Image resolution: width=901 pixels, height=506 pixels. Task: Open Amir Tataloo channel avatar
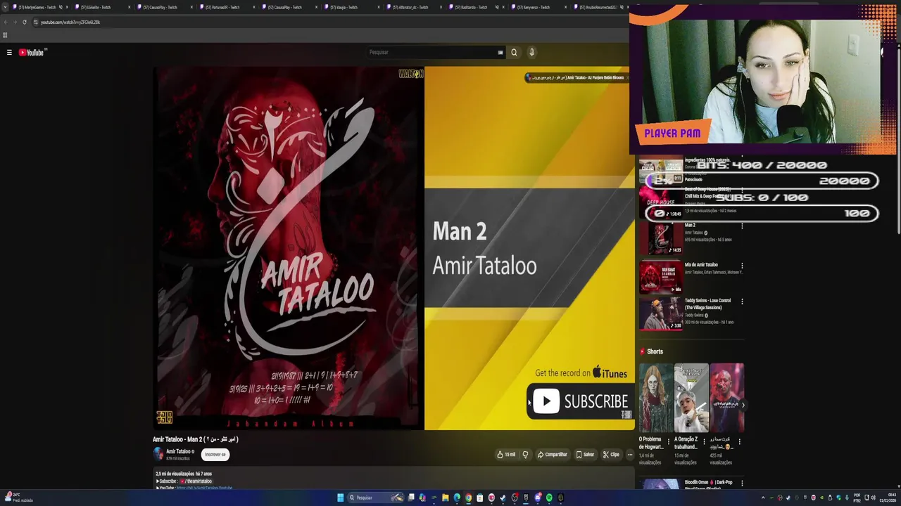tap(158, 454)
